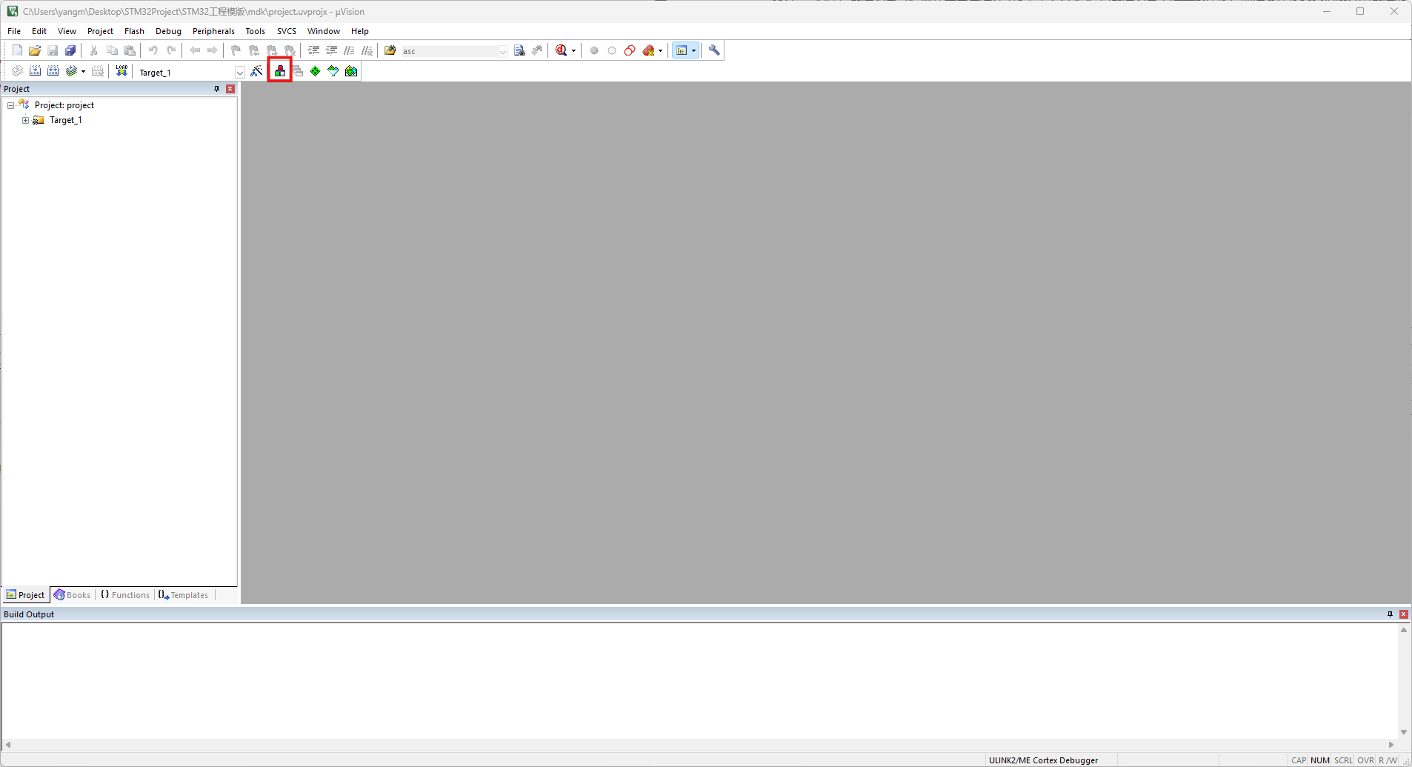Screen dimensions: 1412x767
Task: Toggle the window layout button in the toolbar
Action: click(x=682, y=50)
